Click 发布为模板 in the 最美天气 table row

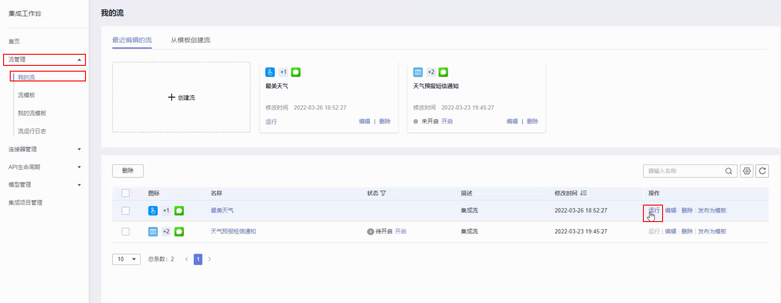pos(712,210)
